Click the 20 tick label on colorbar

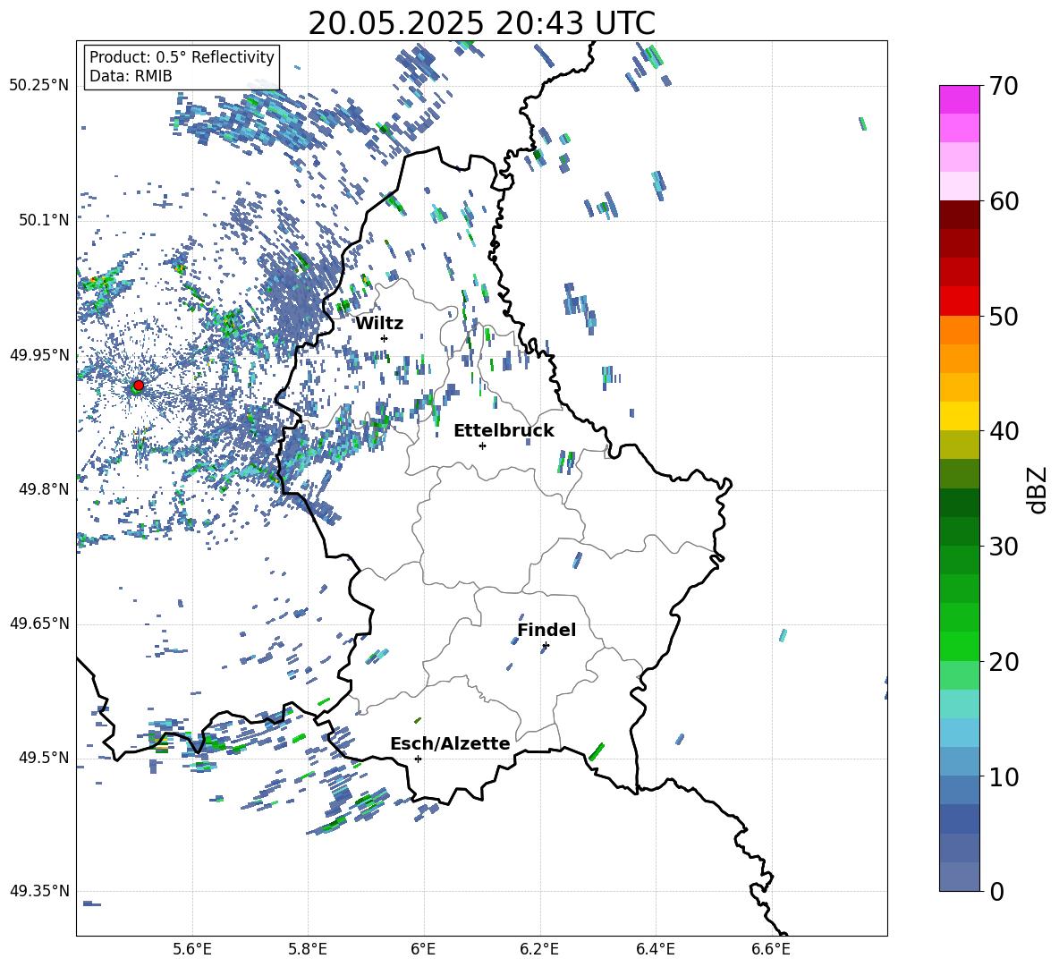(1004, 662)
